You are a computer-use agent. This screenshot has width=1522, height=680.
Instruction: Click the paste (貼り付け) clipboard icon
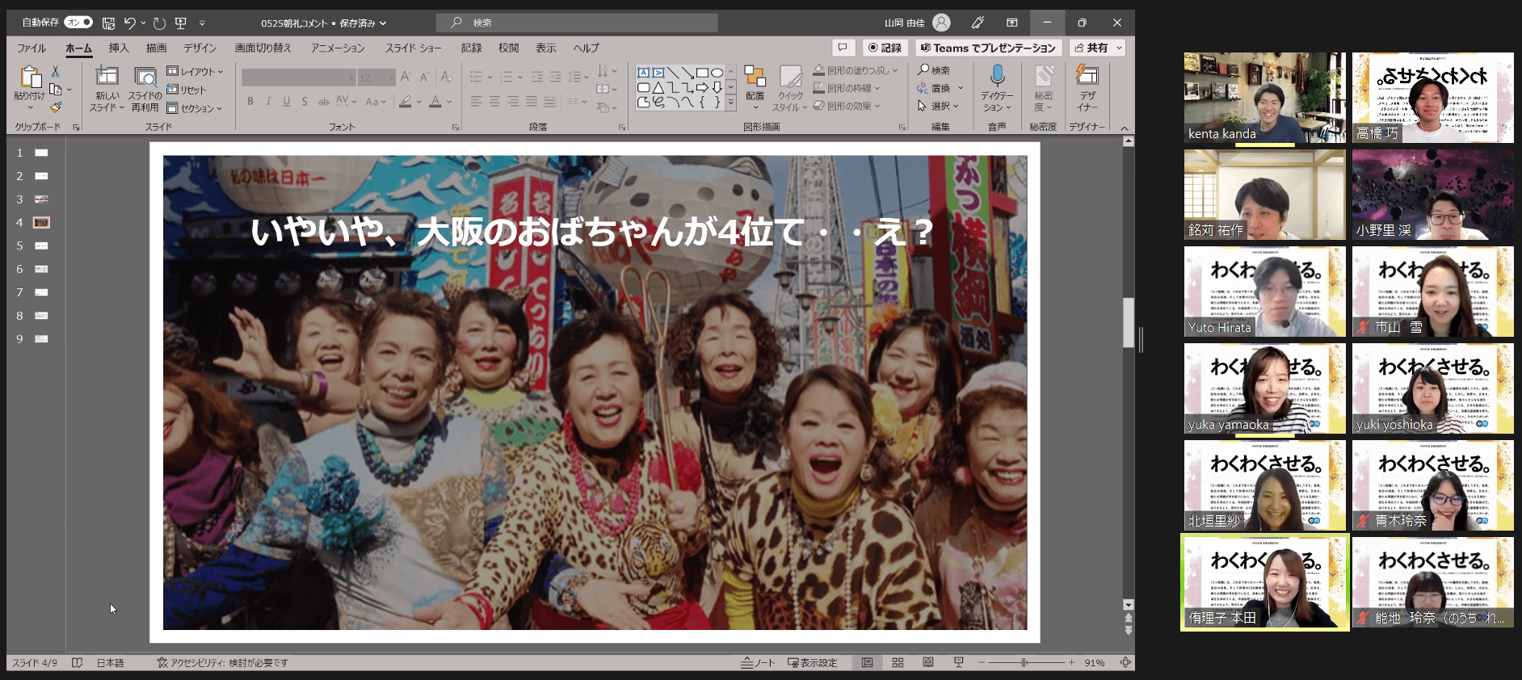pyautogui.click(x=30, y=78)
